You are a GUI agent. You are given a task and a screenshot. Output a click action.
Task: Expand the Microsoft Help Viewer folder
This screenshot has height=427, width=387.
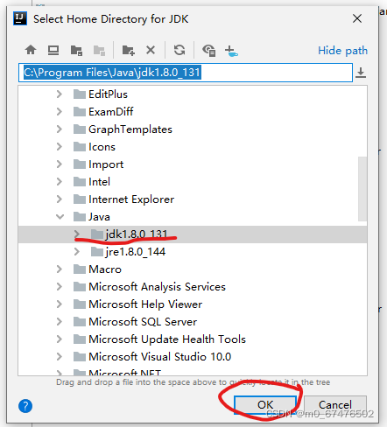60,304
